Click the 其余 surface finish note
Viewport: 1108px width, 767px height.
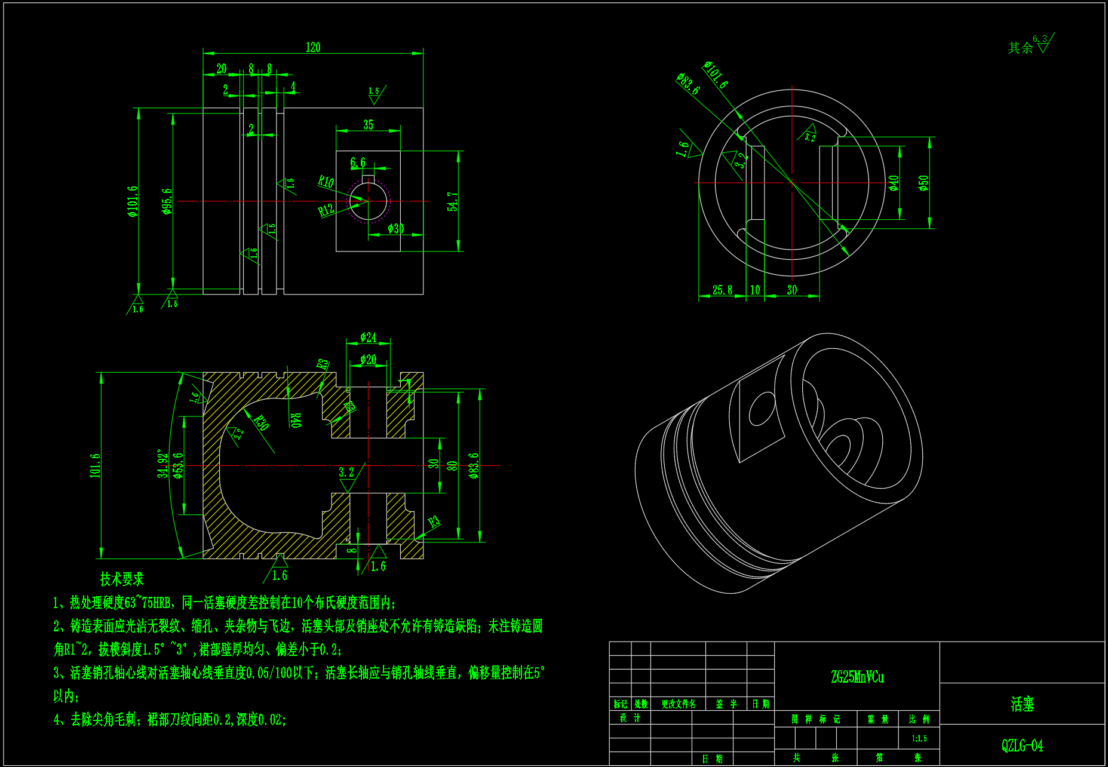(x=1020, y=48)
